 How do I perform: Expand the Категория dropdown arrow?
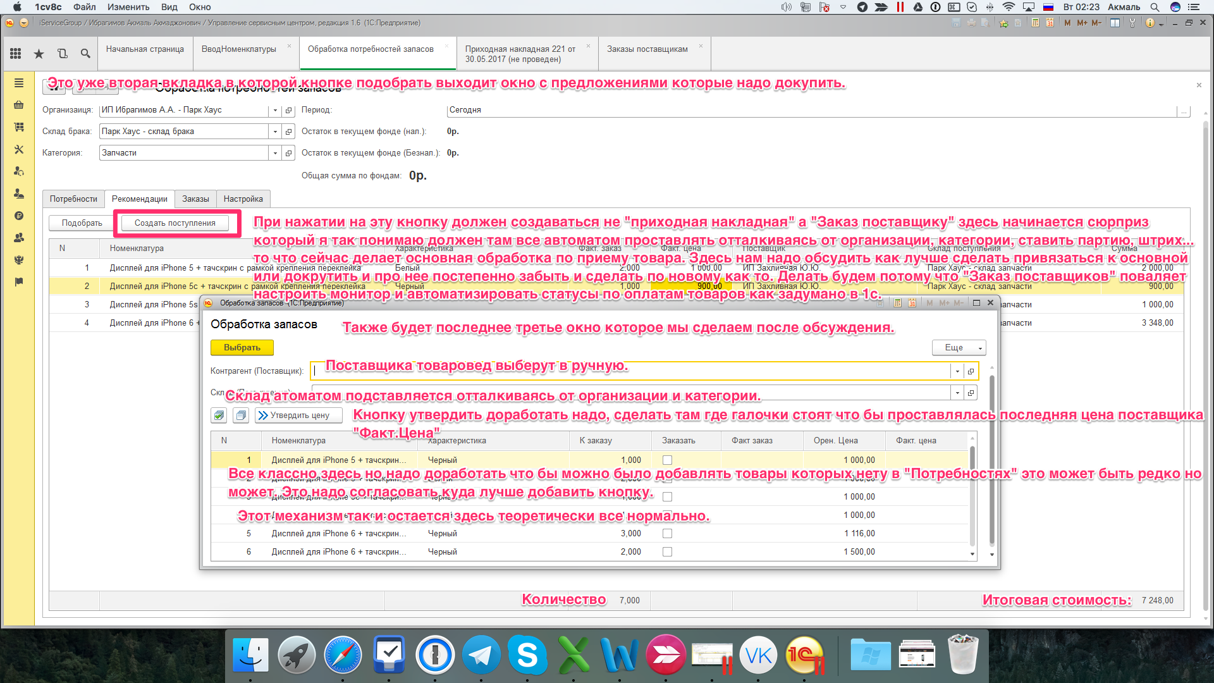click(275, 153)
